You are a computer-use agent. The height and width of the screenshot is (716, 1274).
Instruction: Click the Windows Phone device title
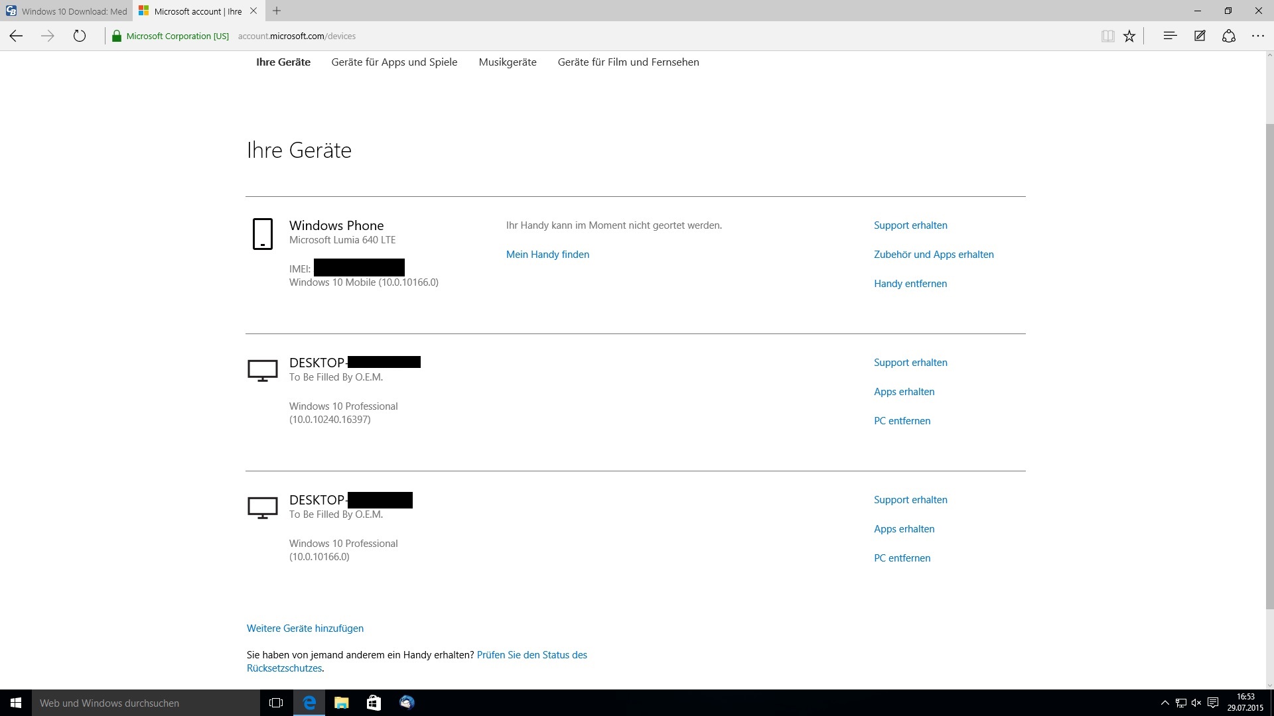[336, 225]
